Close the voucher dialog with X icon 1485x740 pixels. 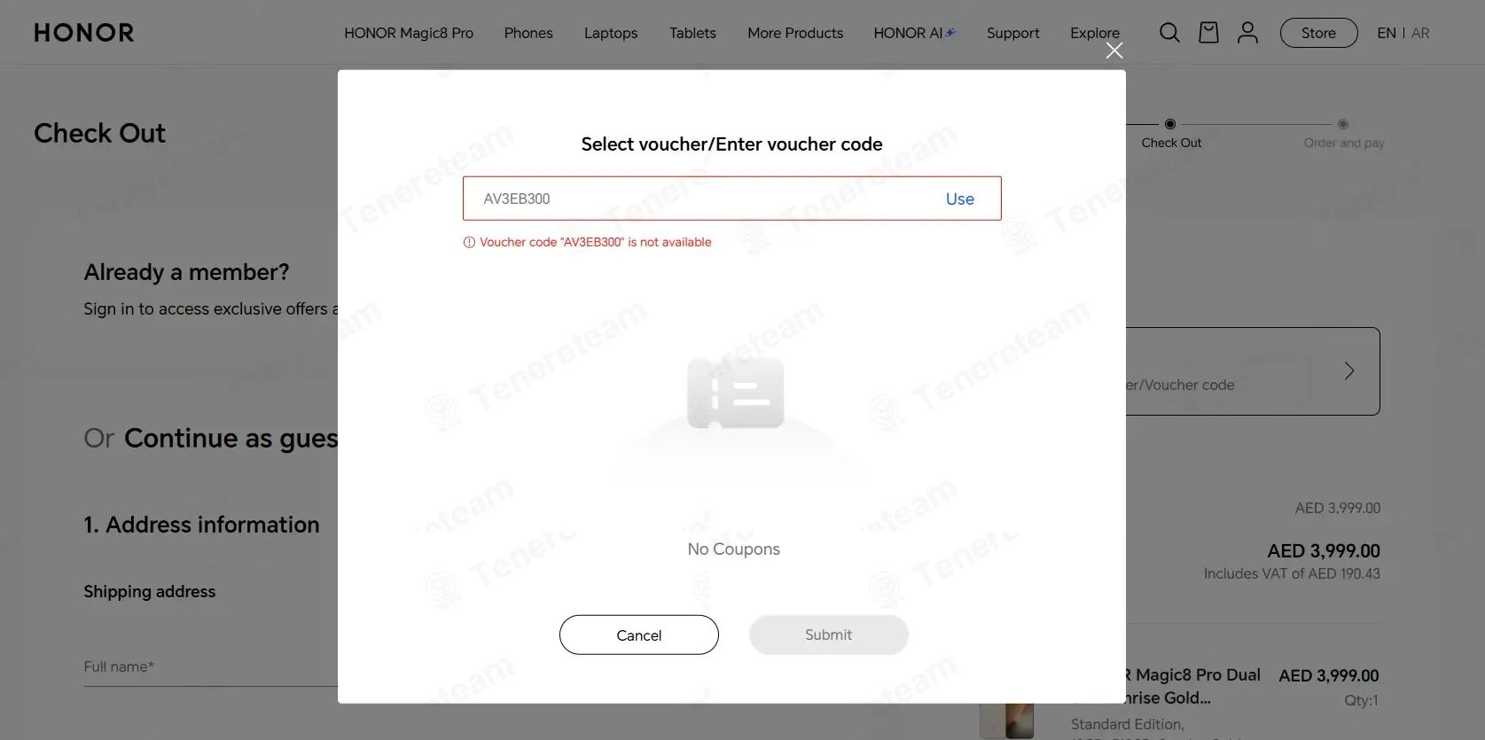[x=1114, y=51]
